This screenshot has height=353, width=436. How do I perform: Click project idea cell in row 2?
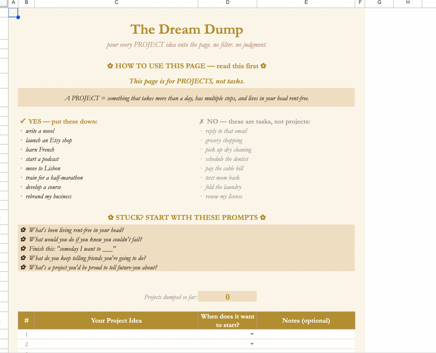click(116, 344)
